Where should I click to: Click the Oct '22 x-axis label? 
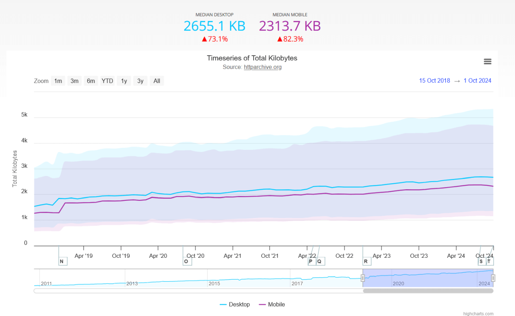pos(344,256)
